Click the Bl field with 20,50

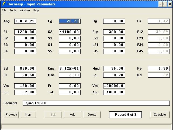(x=25, y=75)
